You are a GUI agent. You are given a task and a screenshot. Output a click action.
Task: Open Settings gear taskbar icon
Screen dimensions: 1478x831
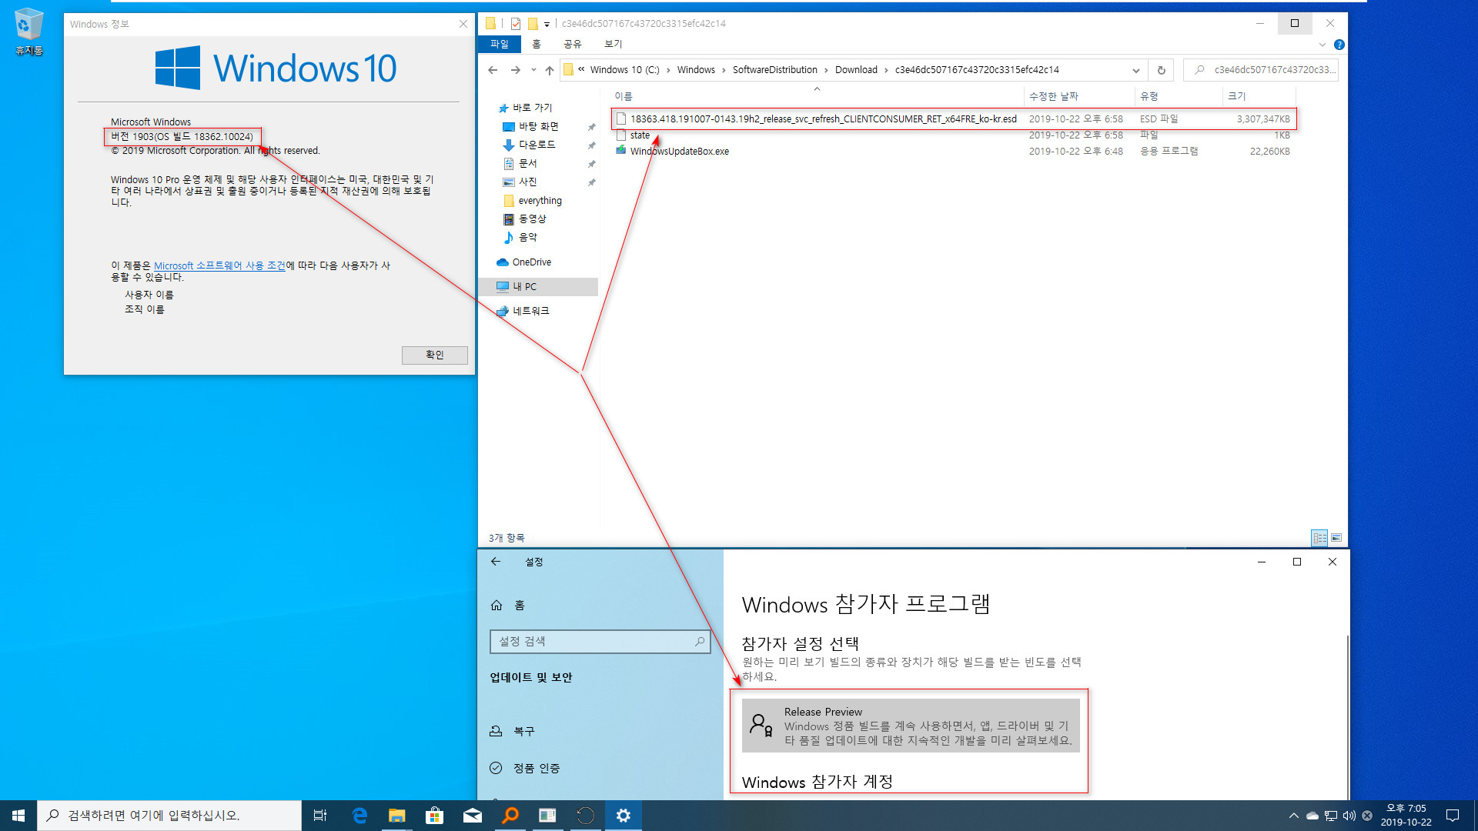[x=624, y=816]
